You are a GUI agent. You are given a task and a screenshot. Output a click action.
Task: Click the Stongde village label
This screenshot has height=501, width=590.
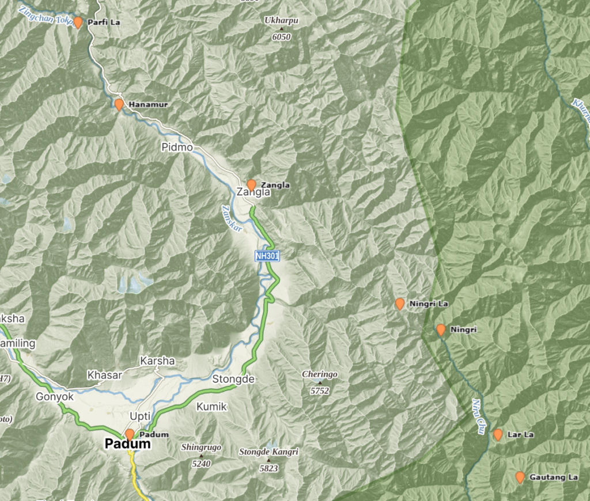[233, 379]
